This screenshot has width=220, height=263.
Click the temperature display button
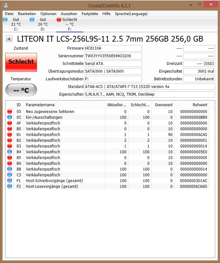pos(21,90)
